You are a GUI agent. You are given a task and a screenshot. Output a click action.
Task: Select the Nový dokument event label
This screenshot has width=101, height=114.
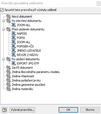[22, 17]
